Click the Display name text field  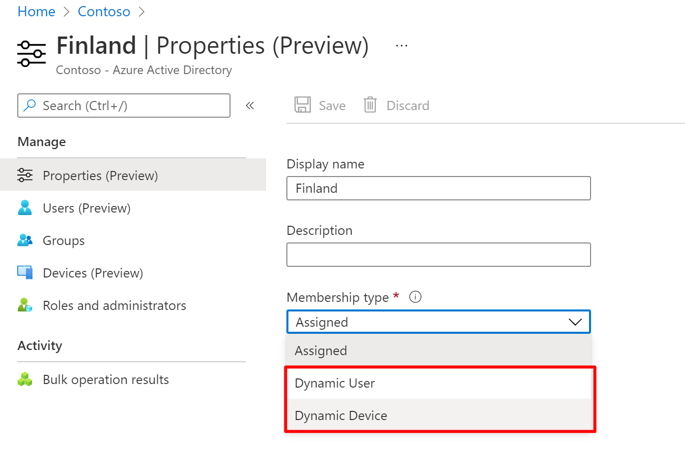438,188
